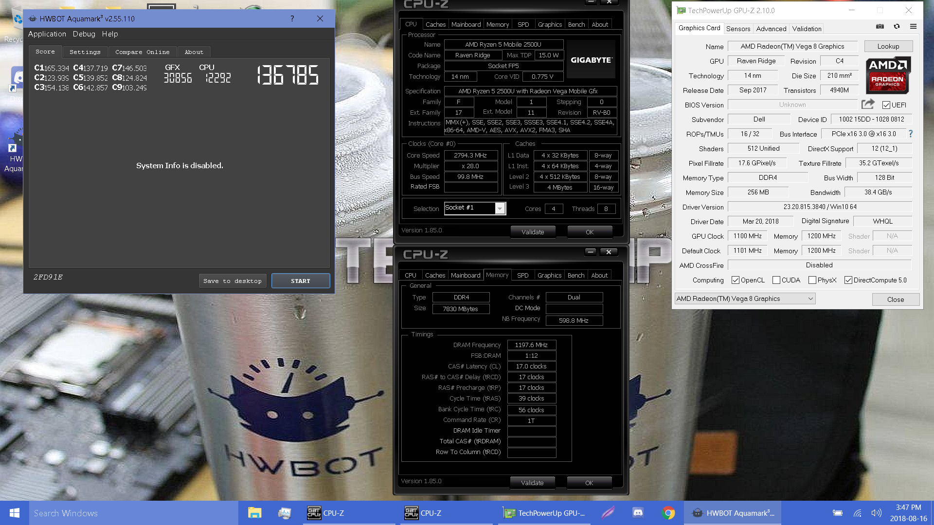Viewport: 934px width, 525px height.
Task: Open second CPU-Z taskbar item
Action: [x=446, y=513]
